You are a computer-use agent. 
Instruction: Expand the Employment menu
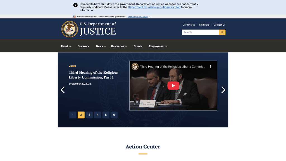tap(158, 46)
